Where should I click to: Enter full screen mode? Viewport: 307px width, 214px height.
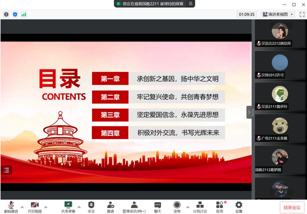302,14
